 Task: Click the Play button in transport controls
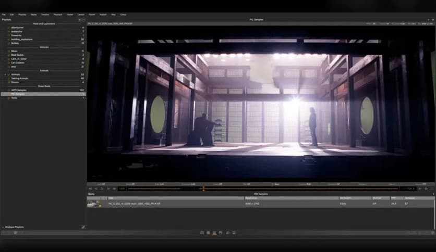102,188
